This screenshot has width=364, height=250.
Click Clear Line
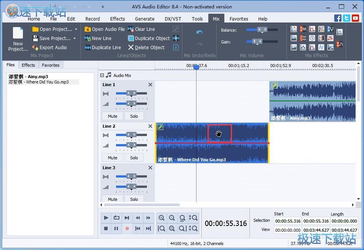click(142, 29)
